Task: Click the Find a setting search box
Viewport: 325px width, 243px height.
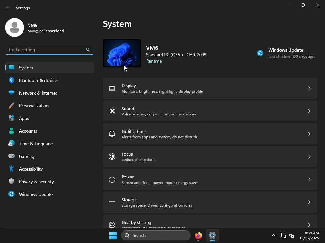Action: click(x=46, y=50)
